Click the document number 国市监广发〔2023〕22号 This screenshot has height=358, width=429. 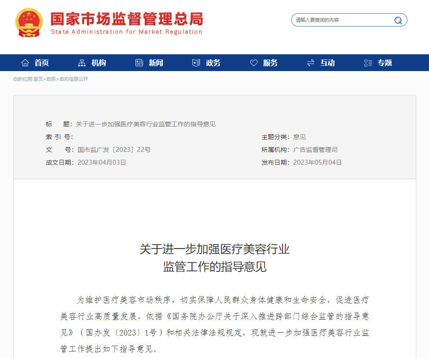[x=114, y=150]
